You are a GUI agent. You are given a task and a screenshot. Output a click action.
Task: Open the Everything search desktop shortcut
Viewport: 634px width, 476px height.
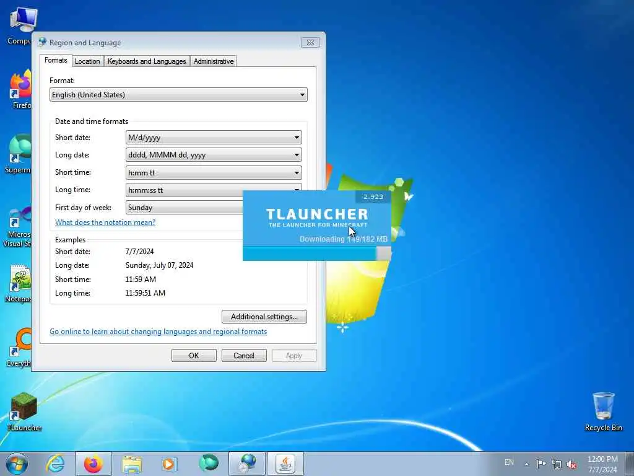point(20,347)
